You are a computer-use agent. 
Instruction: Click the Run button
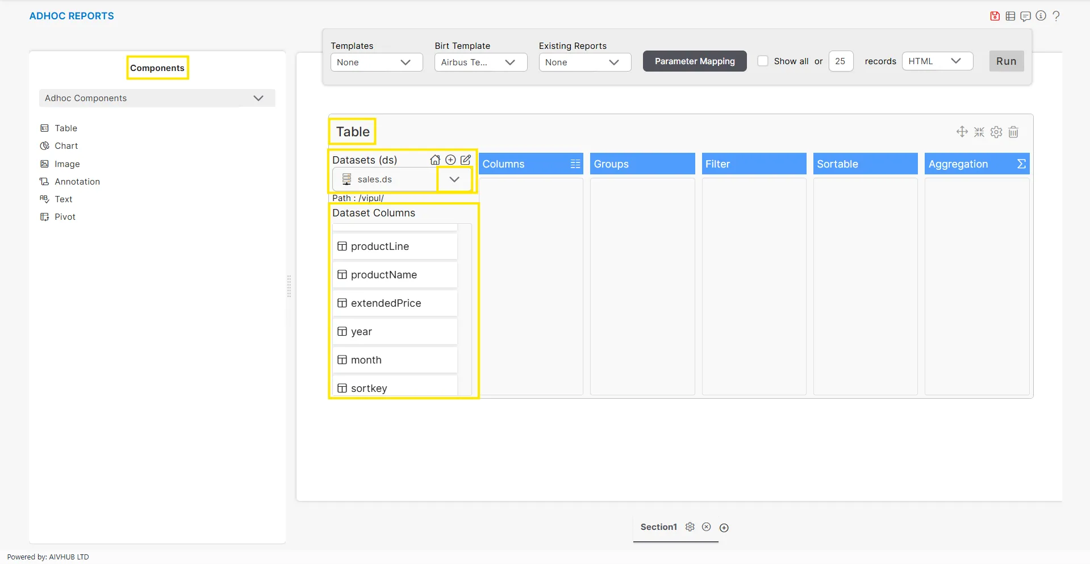tap(1006, 61)
